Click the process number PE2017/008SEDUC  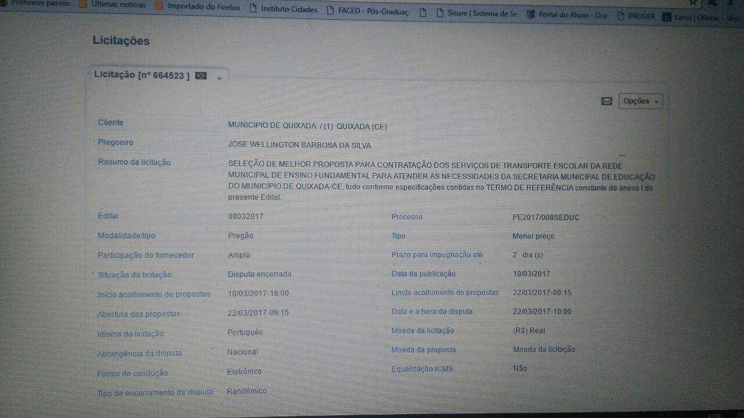pyautogui.click(x=546, y=218)
